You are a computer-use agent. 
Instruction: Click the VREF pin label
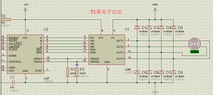pyautogui.click(x=12, y=68)
